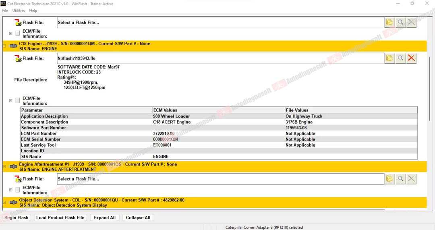
Task: Click the 'ET000001' service tool value
Action: tap(162, 145)
